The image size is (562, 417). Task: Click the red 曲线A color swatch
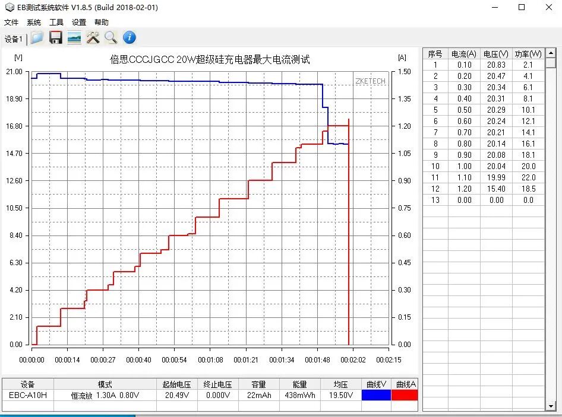click(405, 395)
